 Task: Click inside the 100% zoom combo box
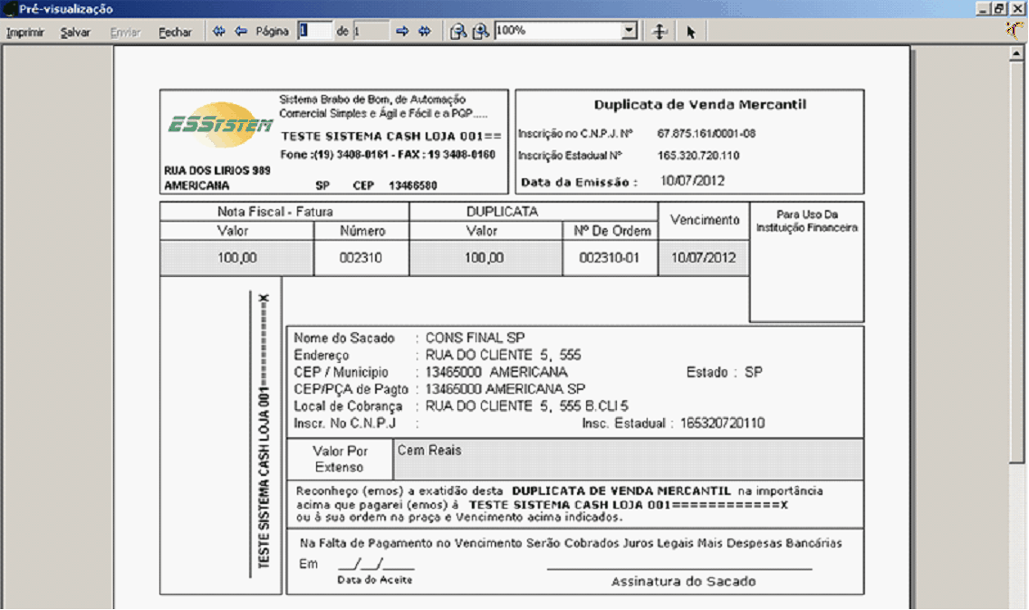557,31
